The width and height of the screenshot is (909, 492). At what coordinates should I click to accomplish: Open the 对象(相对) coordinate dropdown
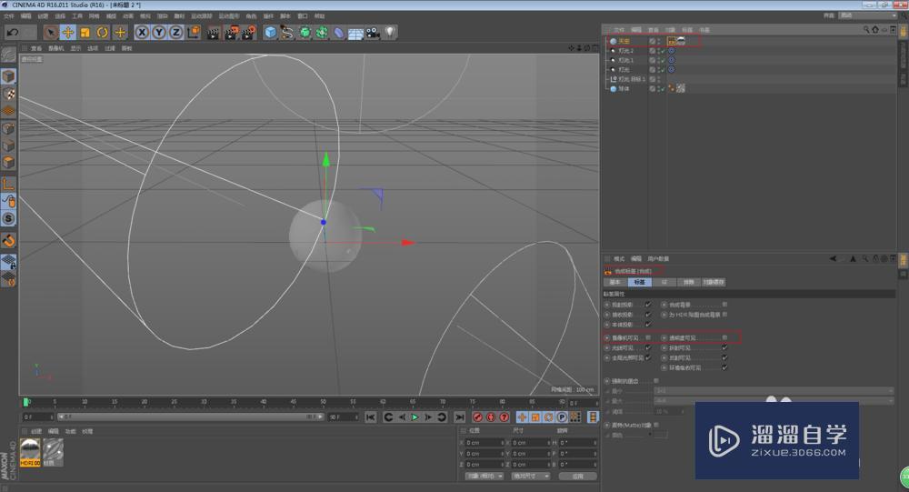pos(484,477)
